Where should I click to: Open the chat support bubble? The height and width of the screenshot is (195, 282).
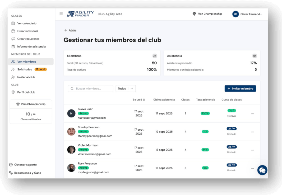tap(262, 170)
